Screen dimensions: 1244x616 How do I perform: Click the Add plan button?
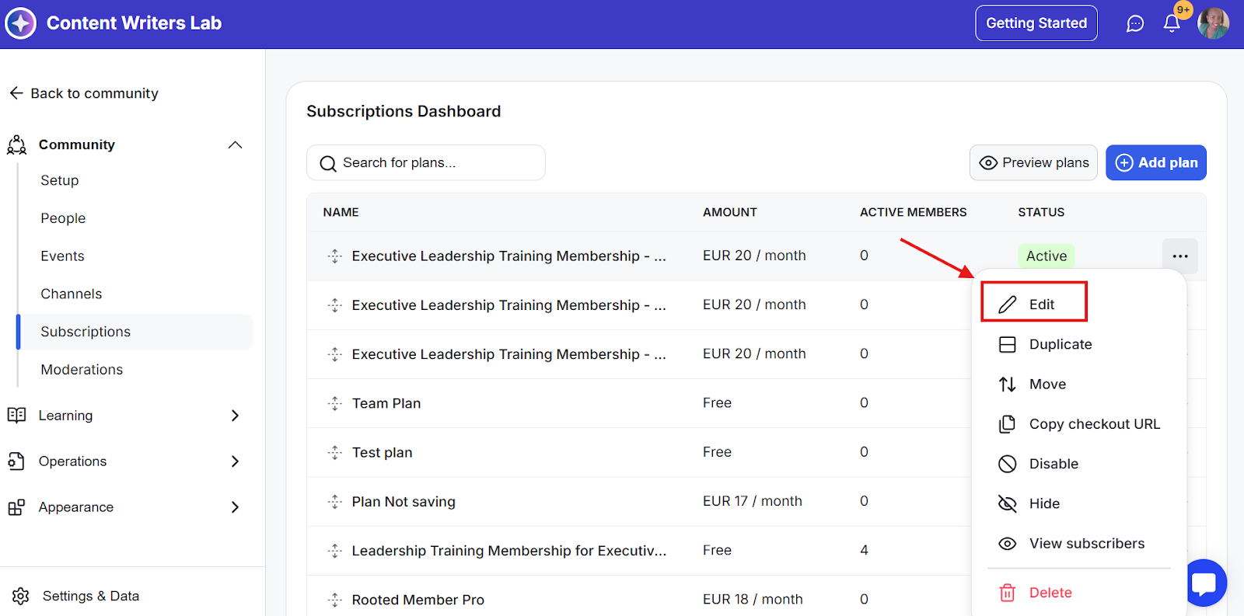pos(1156,162)
